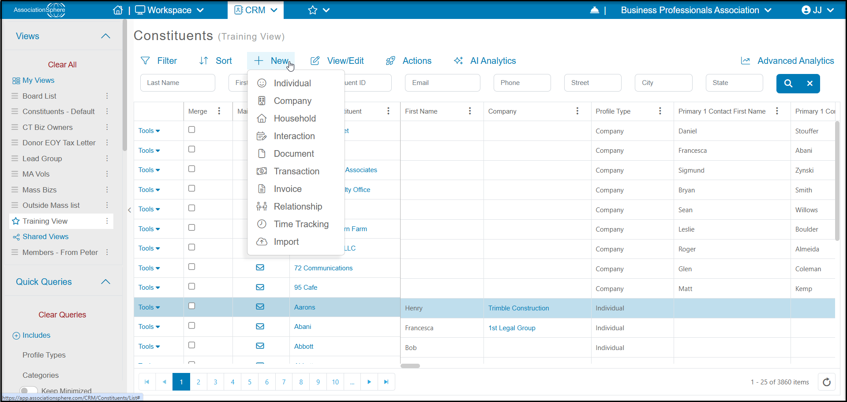The image size is (847, 402).
Task: Check Merge box in first Tools row
Action: [x=191, y=129]
